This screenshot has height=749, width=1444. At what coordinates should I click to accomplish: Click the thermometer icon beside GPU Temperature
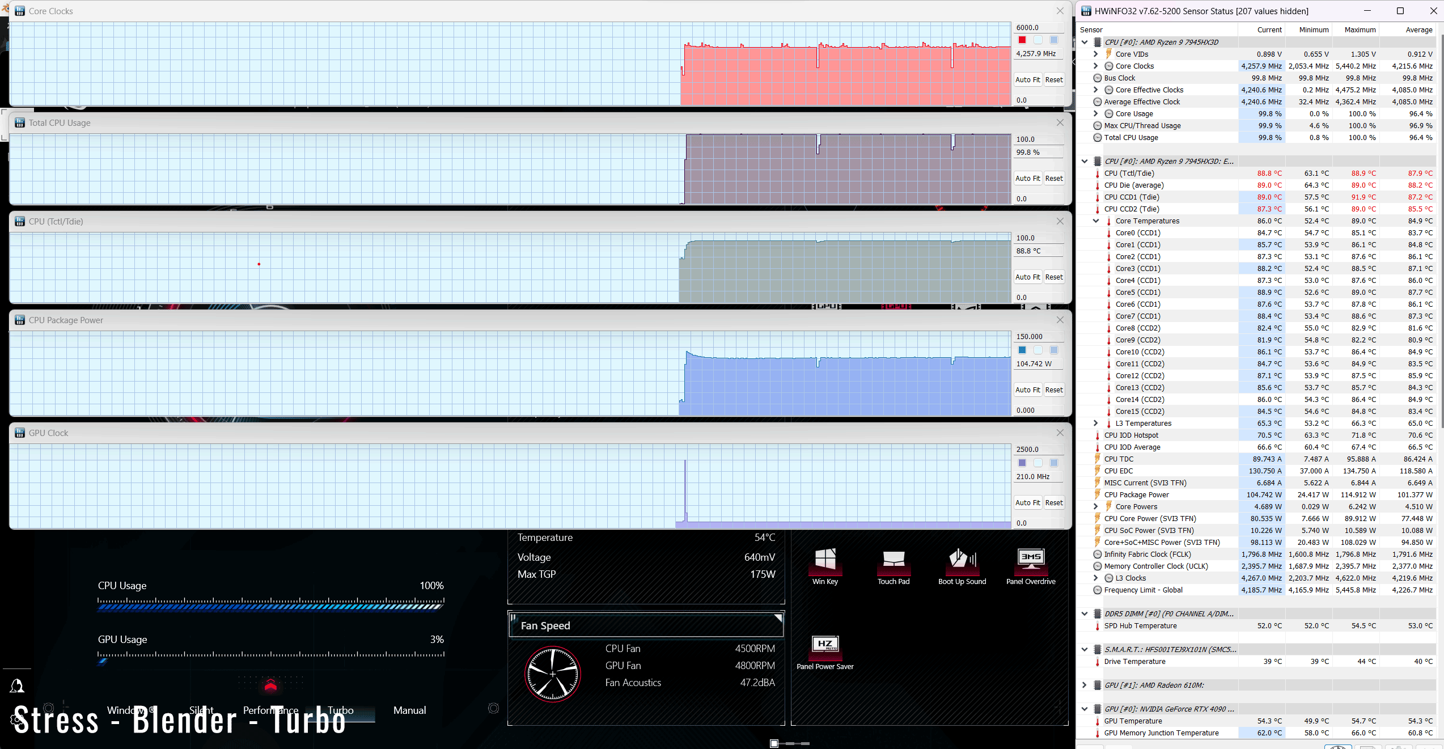[1098, 721]
